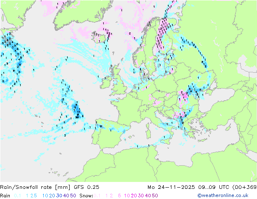Click the island of Sardinia

[x=148, y=133]
